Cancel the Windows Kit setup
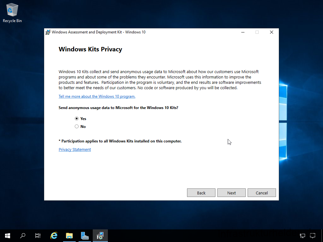The height and width of the screenshot is (242, 323). [x=261, y=193]
